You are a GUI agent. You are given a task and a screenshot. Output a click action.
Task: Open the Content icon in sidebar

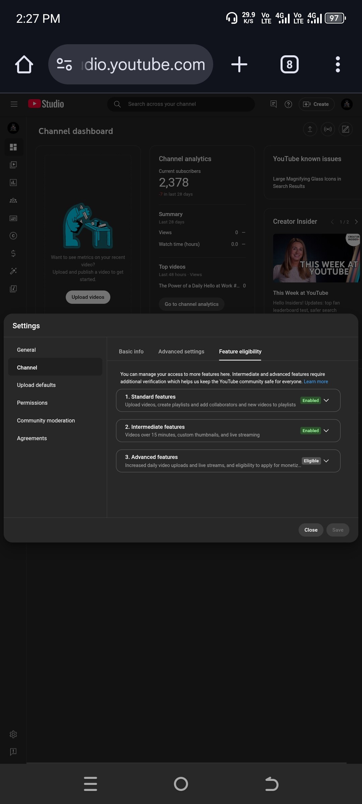[x=13, y=165]
